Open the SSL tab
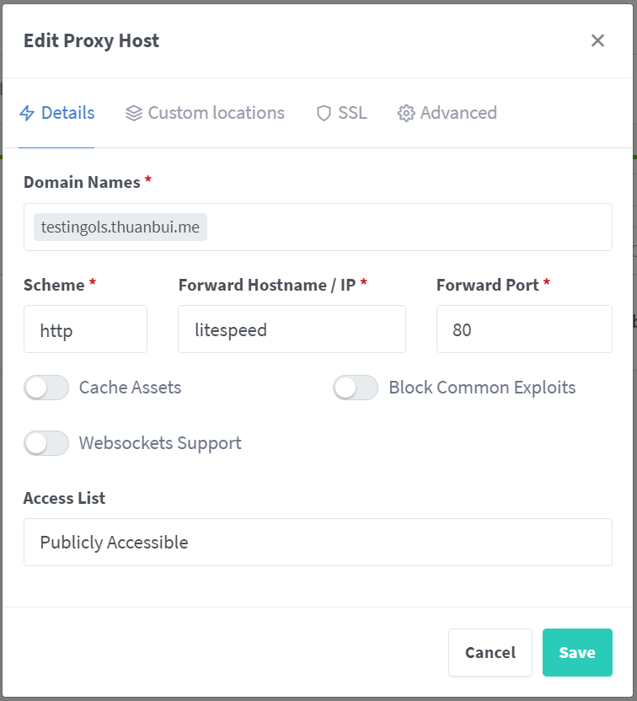Screen dimensions: 637x701 point(352,113)
